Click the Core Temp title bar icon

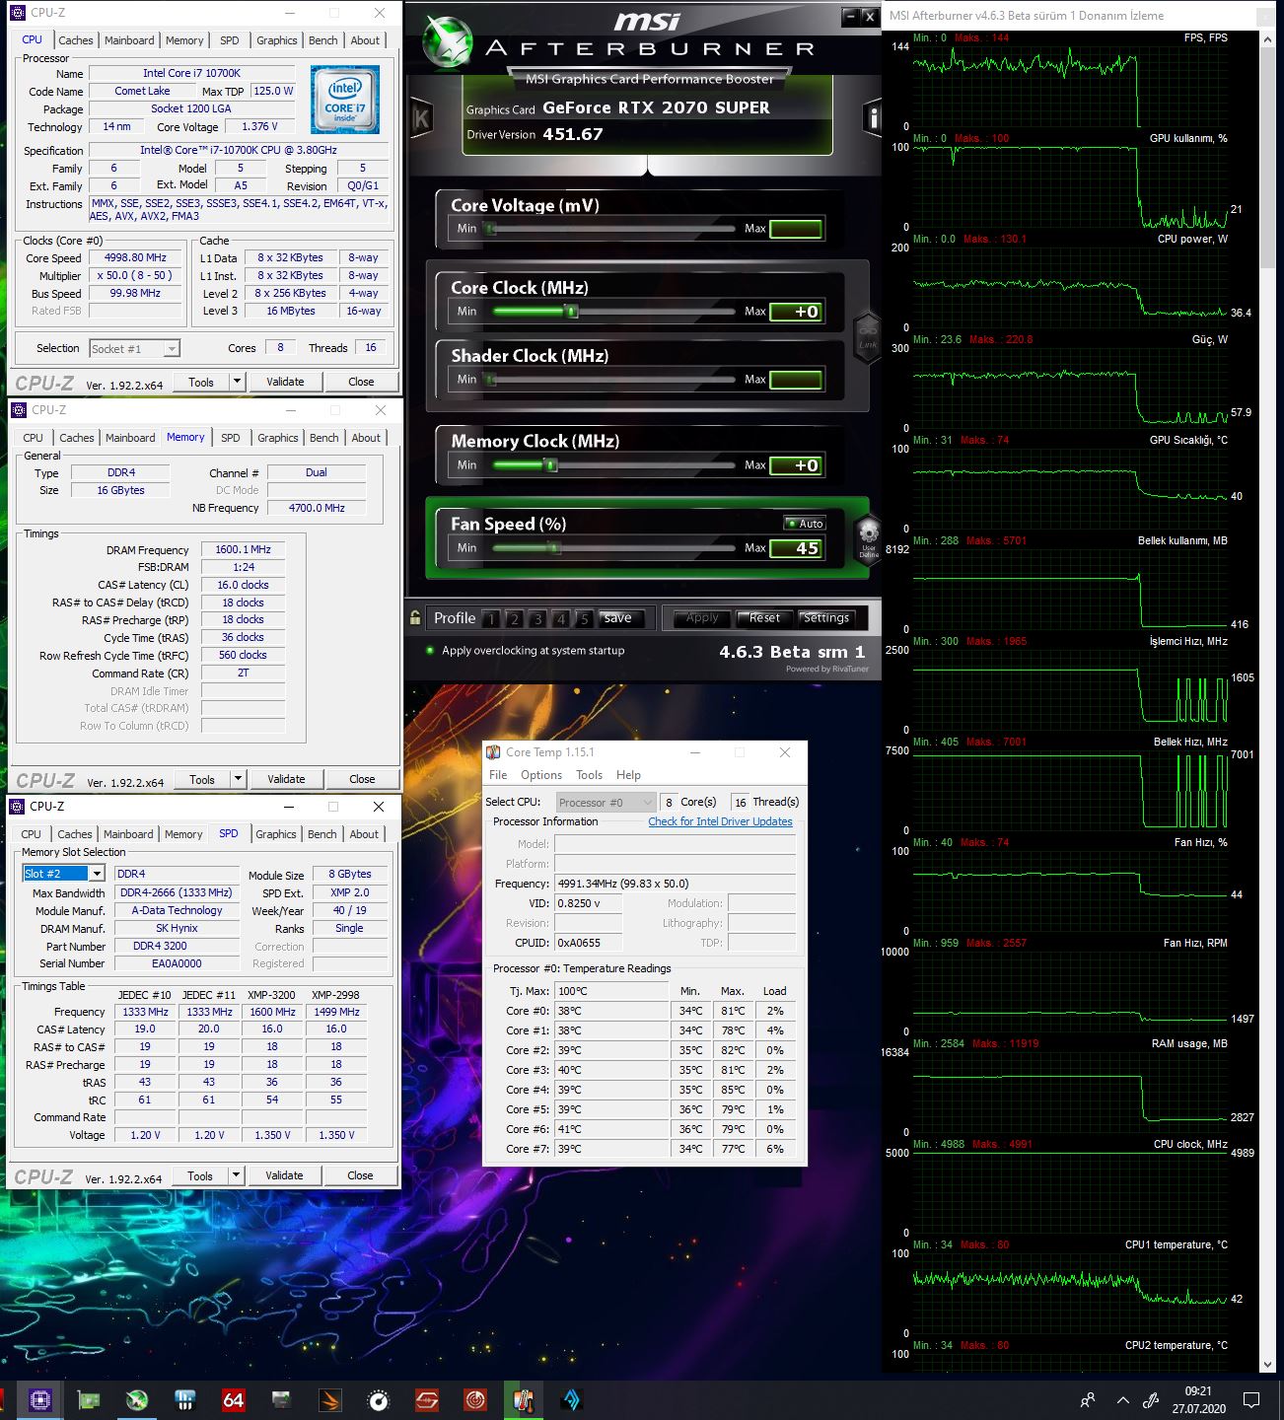pyautogui.click(x=494, y=752)
